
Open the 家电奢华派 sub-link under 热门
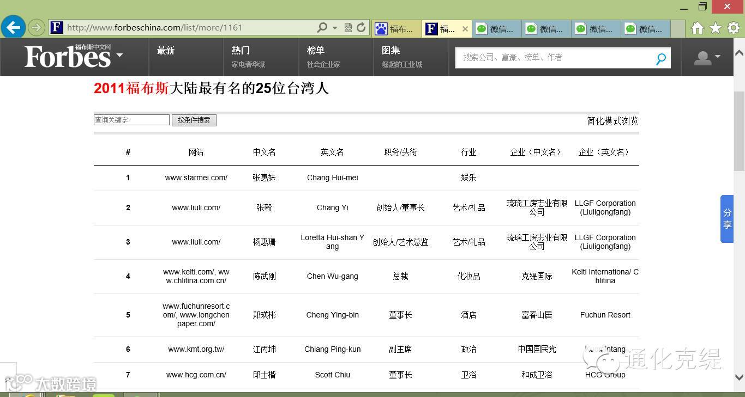(x=248, y=64)
